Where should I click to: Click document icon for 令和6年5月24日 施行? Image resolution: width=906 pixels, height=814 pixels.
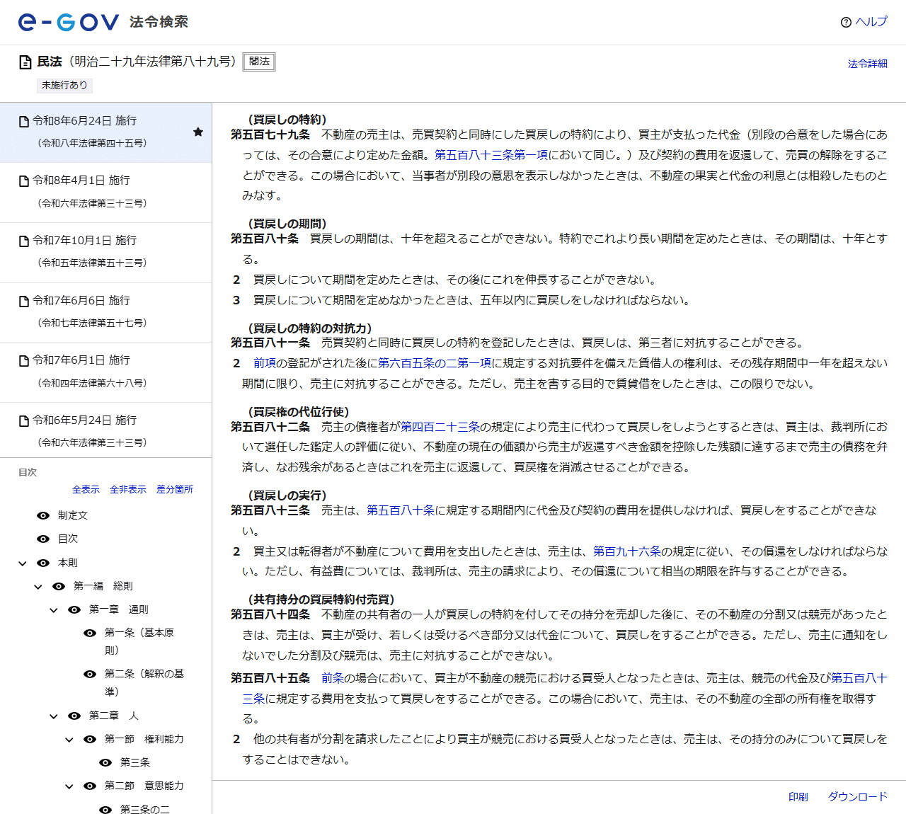click(x=24, y=421)
